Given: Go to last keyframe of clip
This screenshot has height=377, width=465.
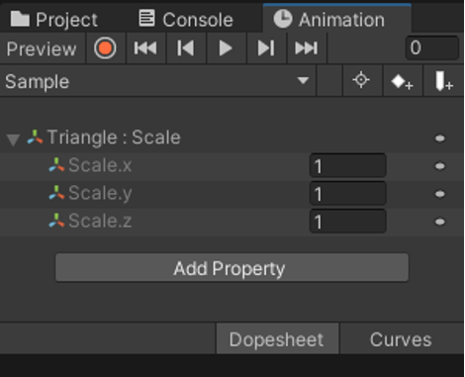Looking at the screenshot, I should [307, 48].
